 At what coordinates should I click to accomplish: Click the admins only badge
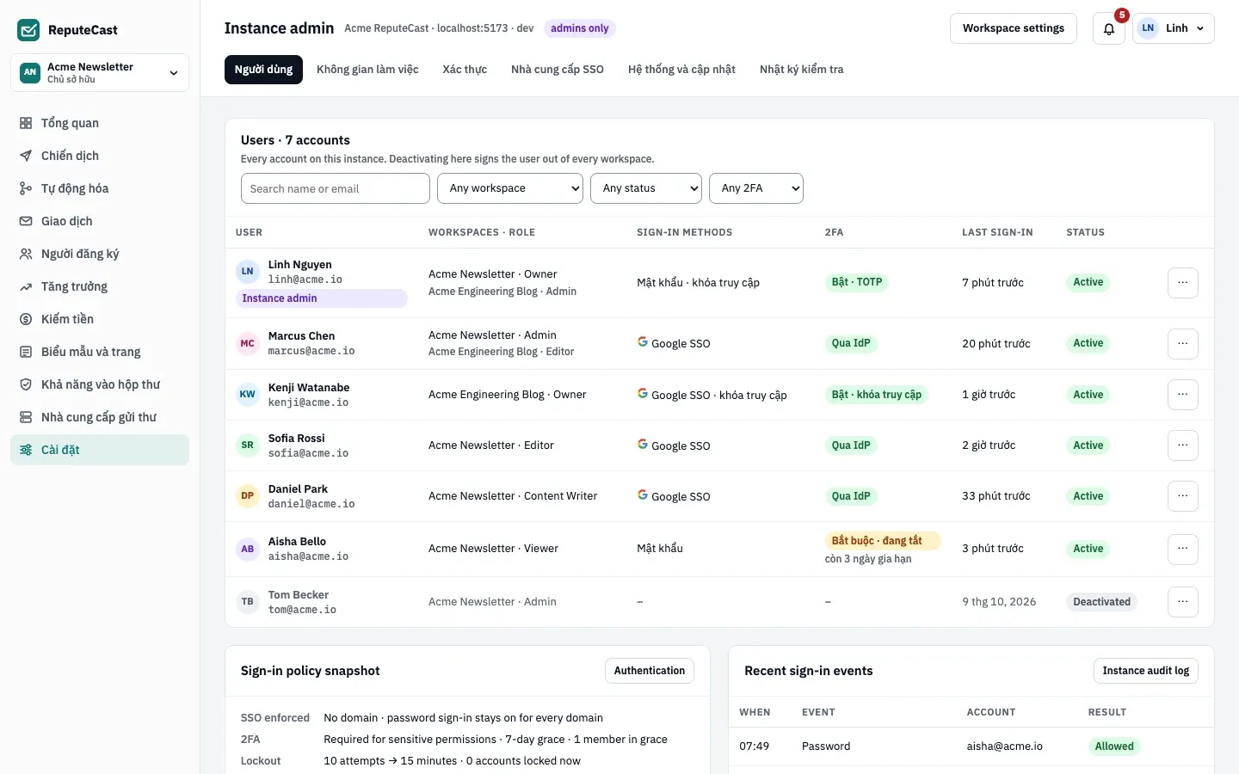click(x=580, y=28)
